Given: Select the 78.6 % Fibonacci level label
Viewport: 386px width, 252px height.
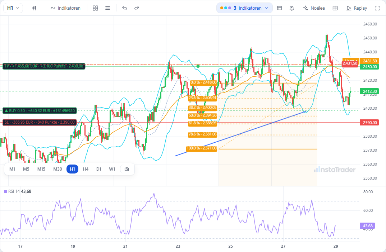Looking at the screenshot, I should click(202, 134).
